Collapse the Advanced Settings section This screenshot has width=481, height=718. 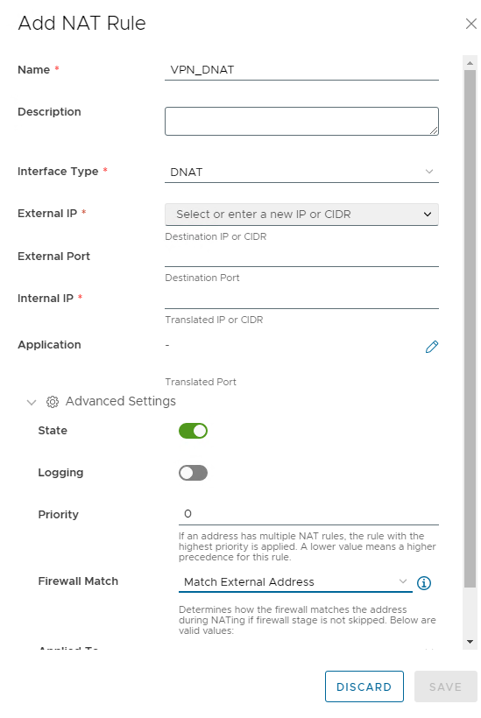[x=32, y=403]
